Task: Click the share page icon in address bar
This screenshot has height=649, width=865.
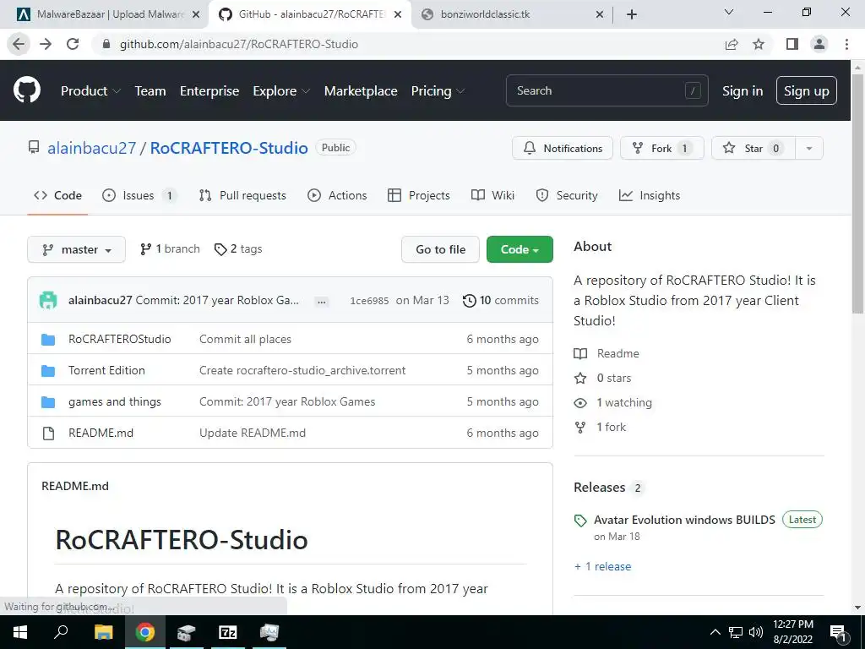Action: pos(732,44)
